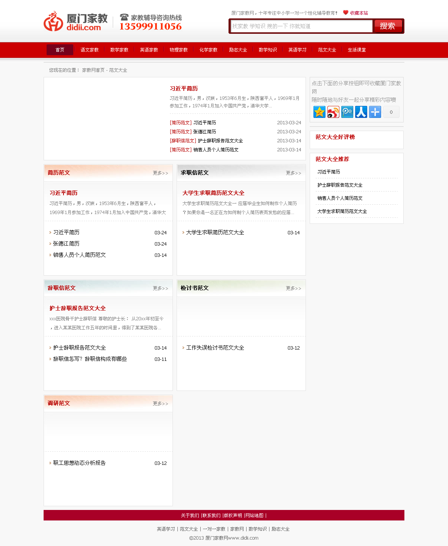
Task: Share via the Sina Weibo icon
Action: tap(333, 112)
